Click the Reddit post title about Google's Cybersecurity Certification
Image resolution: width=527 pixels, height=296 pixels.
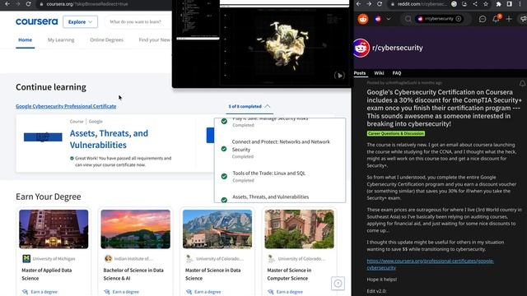444,108
